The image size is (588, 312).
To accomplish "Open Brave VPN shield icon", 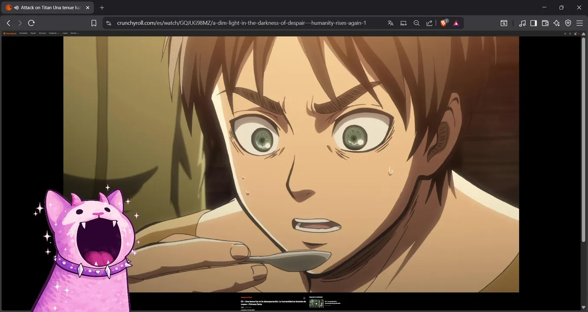I will click(568, 23).
